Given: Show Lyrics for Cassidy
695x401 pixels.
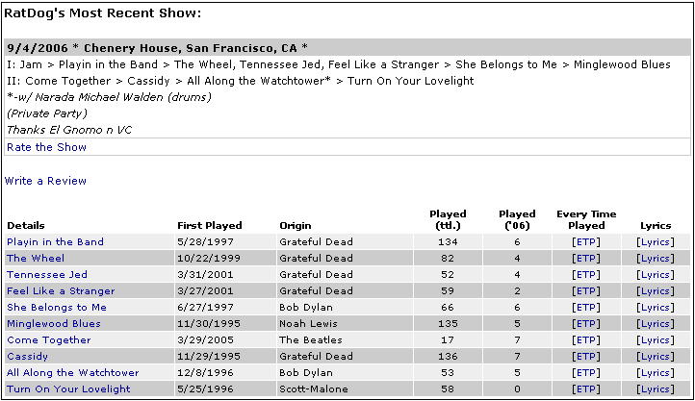Looking at the screenshot, I should [656, 357].
